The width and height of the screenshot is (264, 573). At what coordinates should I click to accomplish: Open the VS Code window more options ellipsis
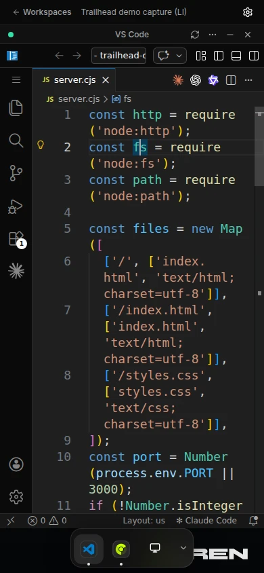click(213, 35)
